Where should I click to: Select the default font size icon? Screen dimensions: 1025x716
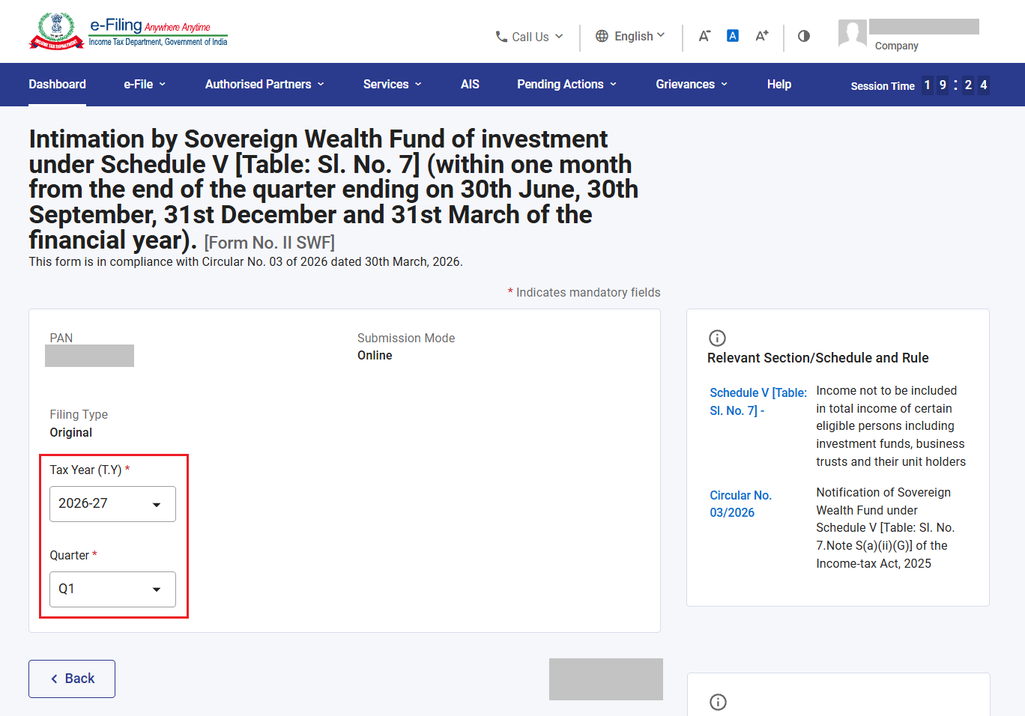(x=733, y=36)
